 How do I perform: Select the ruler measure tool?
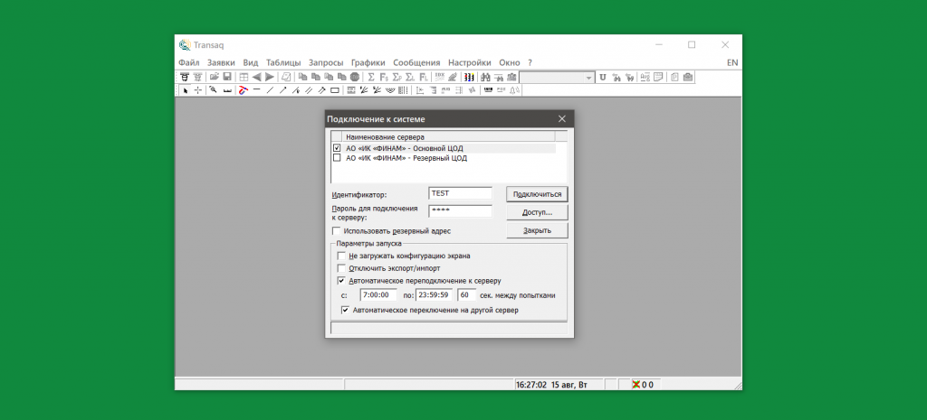[x=227, y=90]
